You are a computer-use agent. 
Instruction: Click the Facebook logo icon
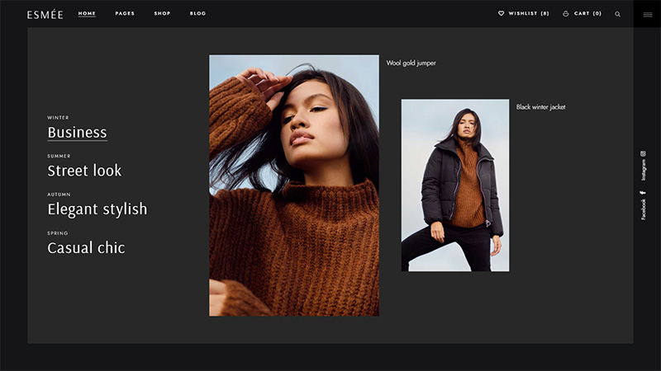[643, 194]
